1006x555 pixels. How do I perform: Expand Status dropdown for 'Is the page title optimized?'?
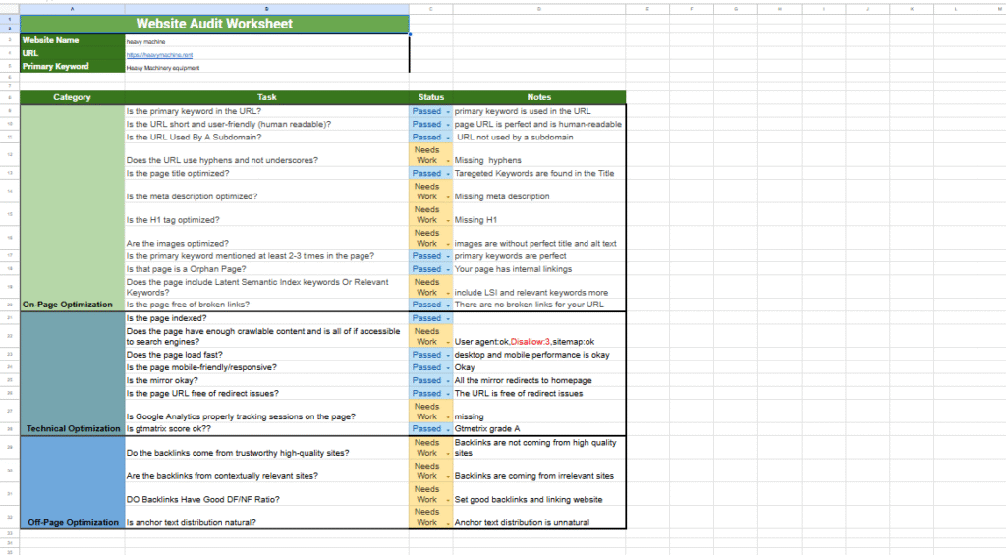click(447, 173)
